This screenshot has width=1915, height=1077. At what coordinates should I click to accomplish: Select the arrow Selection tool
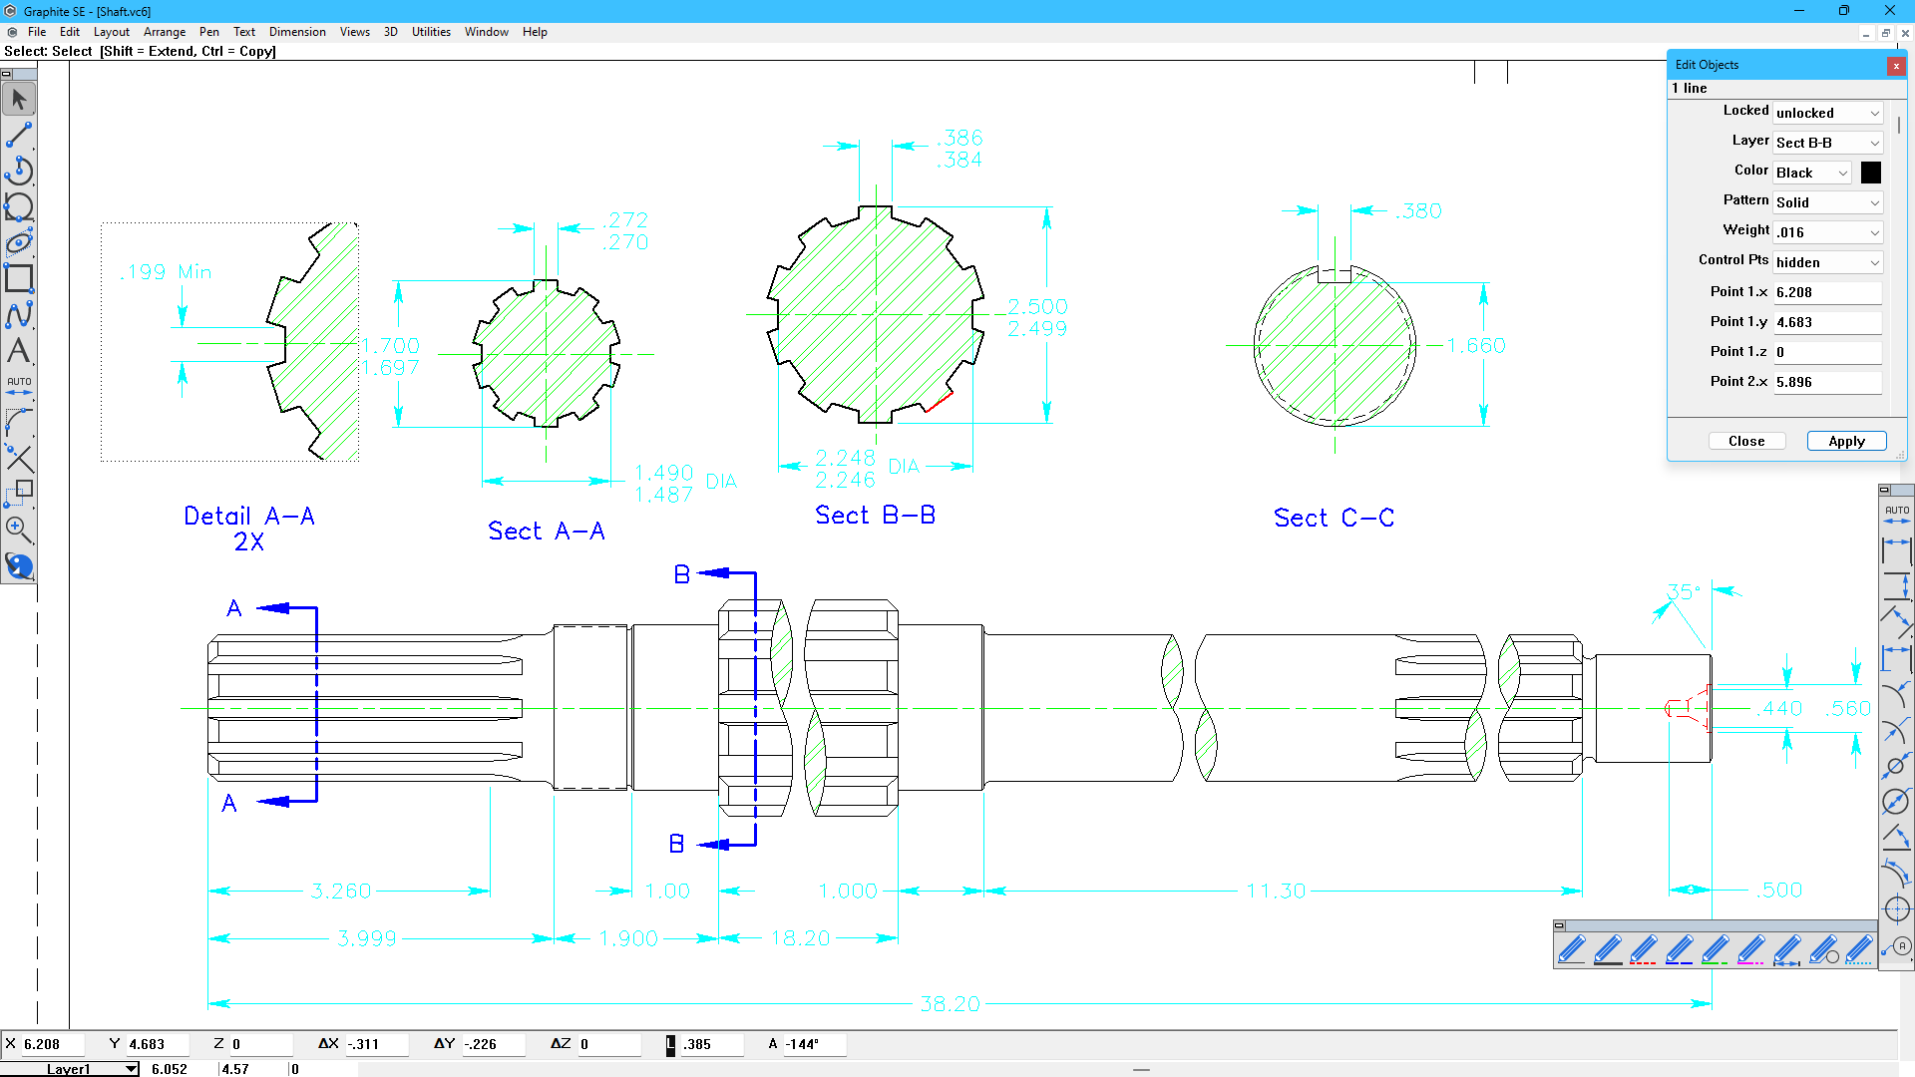(x=19, y=99)
